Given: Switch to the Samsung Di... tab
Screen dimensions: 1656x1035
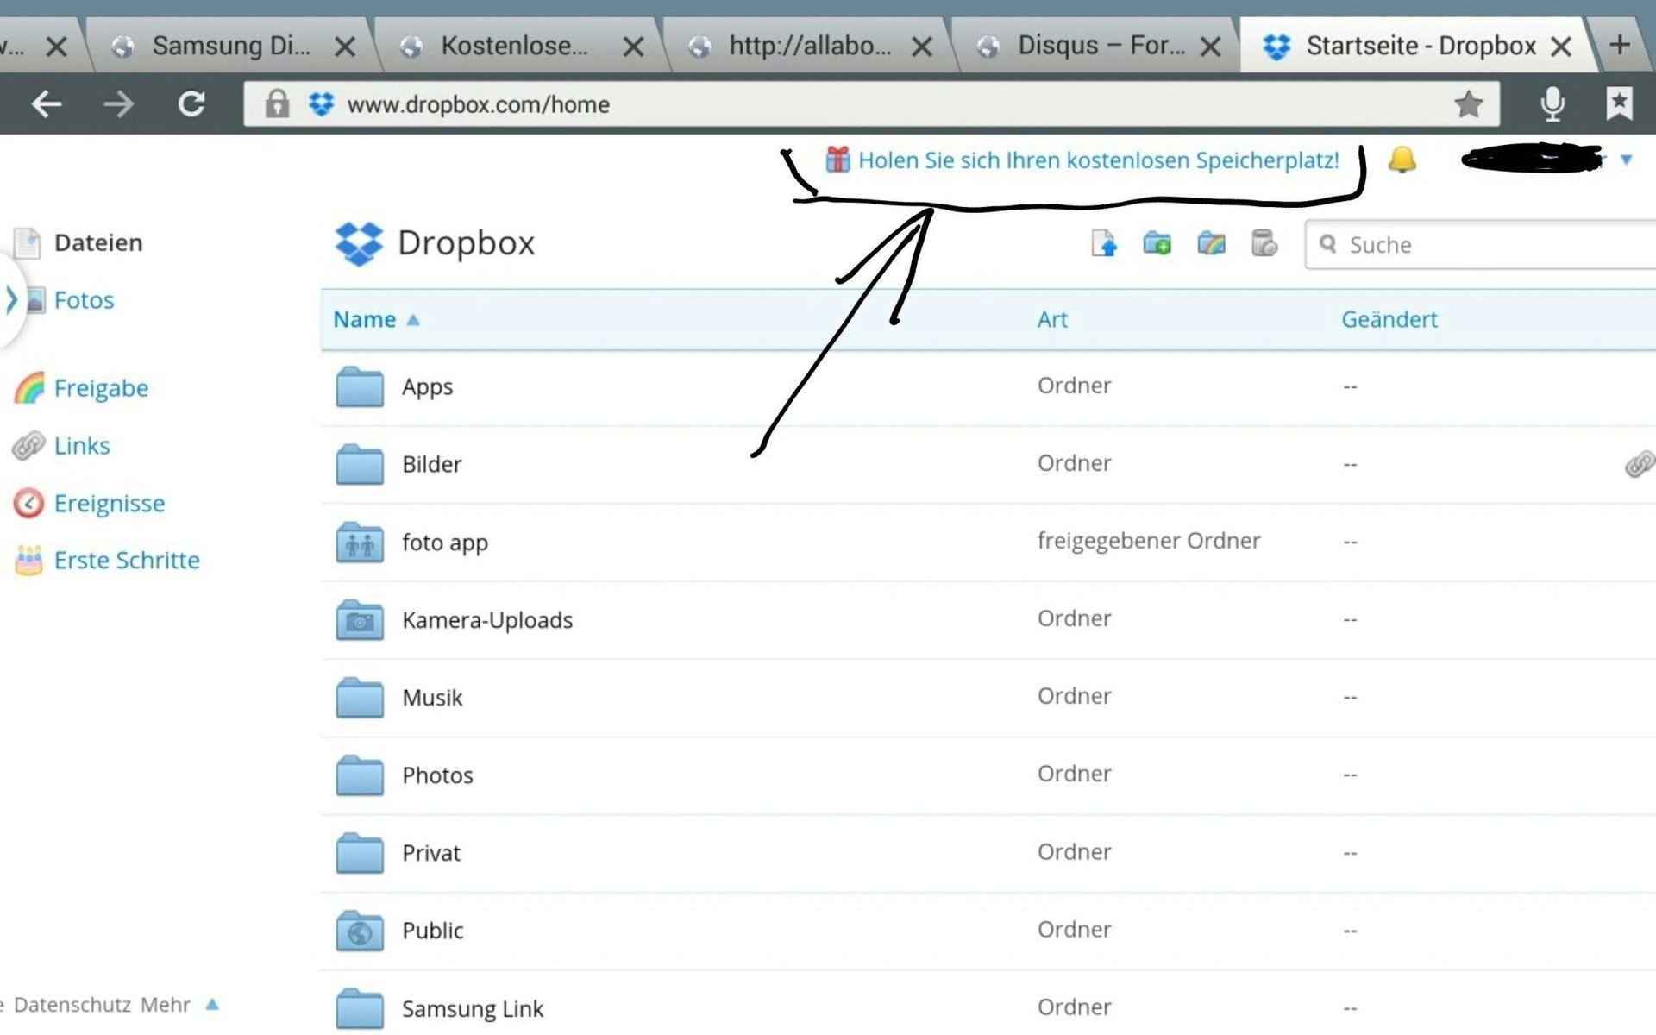Looking at the screenshot, I should (230, 46).
